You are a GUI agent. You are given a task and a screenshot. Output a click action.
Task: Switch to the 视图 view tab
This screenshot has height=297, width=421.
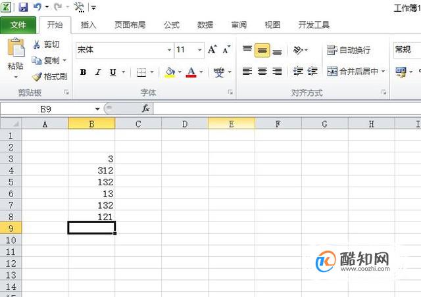click(x=272, y=25)
